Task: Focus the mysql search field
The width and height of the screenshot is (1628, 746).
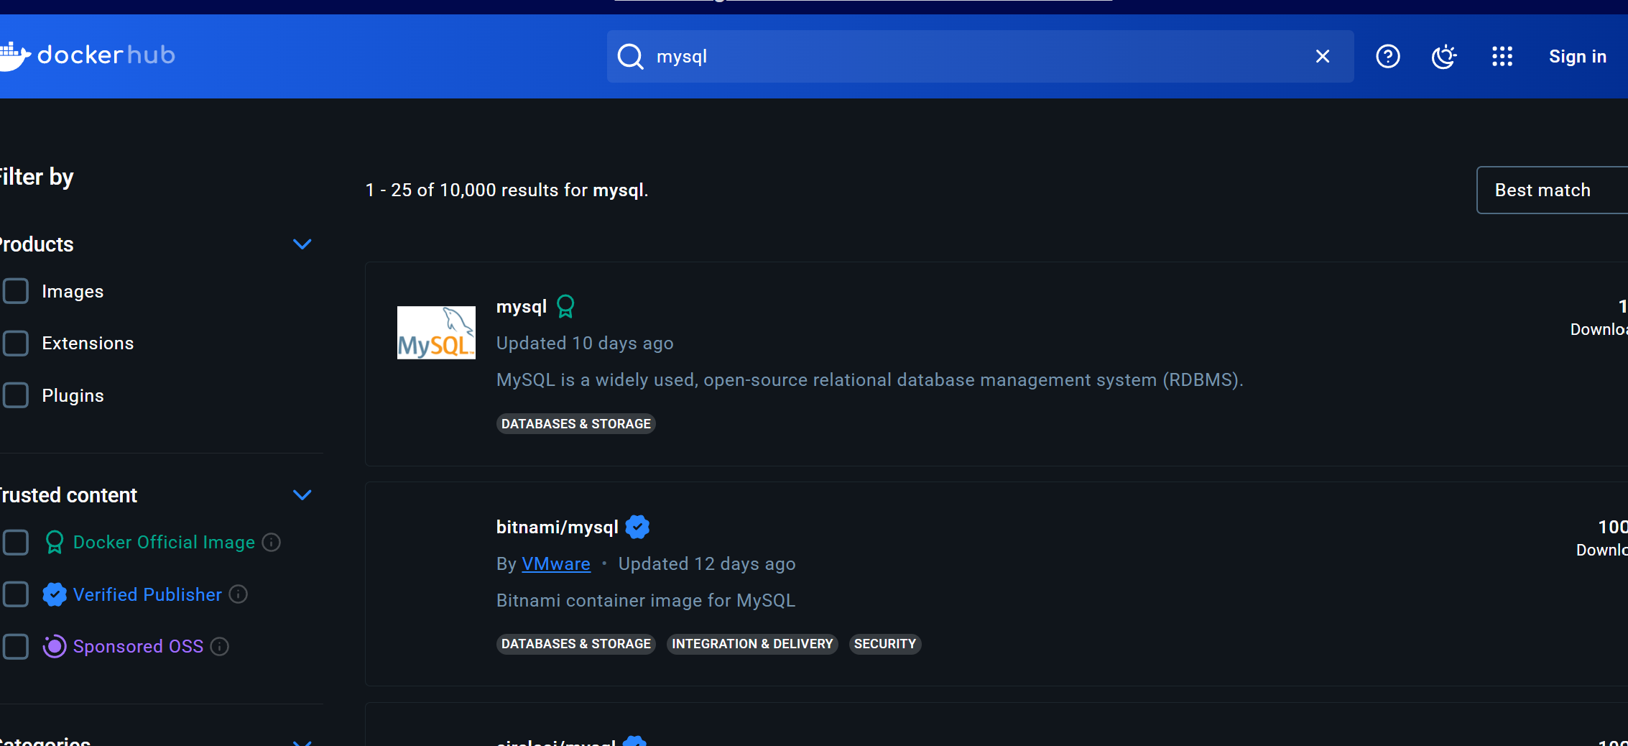Action: click(980, 56)
